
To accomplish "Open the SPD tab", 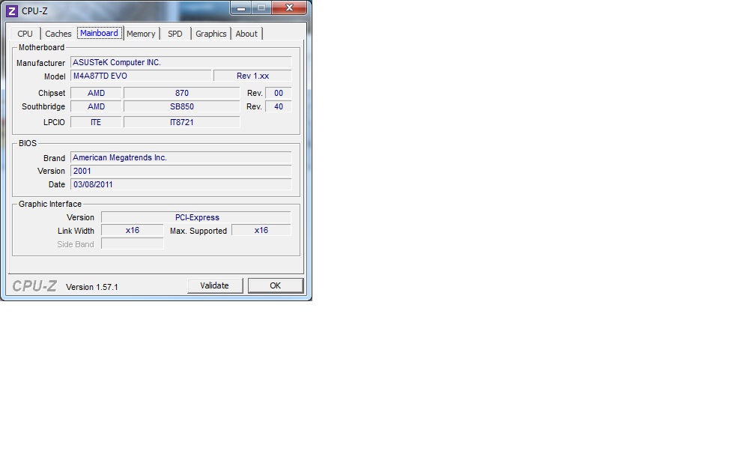I will pyautogui.click(x=175, y=34).
